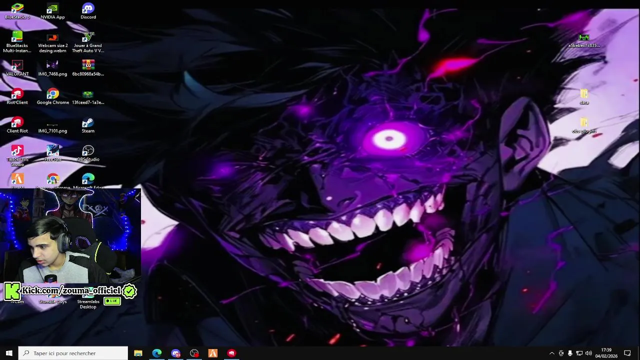The width and height of the screenshot is (640, 360).
Task: Switch to OBS Studio in the taskbar
Action: click(194, 353)
